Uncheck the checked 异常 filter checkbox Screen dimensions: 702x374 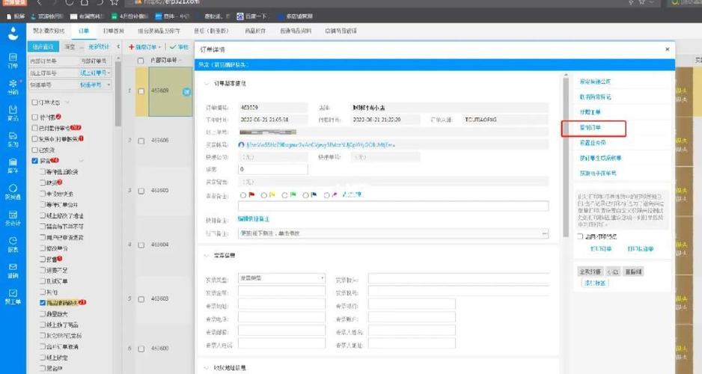(35, 161)
